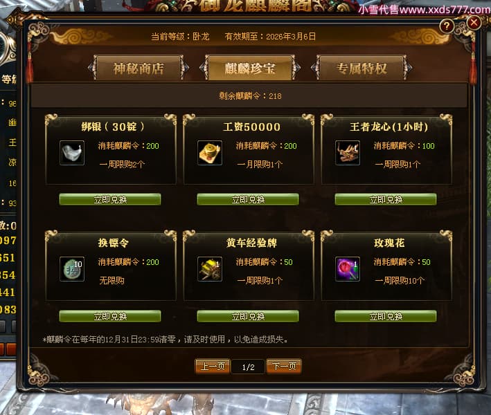Redeem 工资50000 with its 立即兑换 button
This screenshot has height=415, width=491.
[248, 199]
